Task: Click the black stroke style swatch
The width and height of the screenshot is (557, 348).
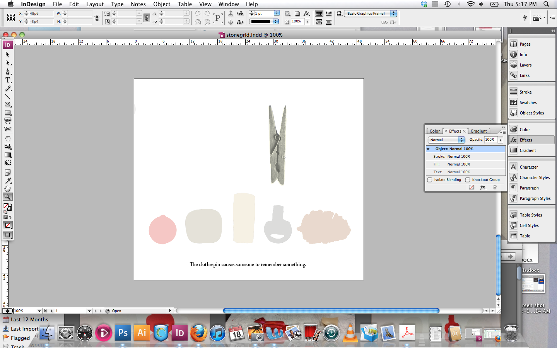Action: click(x=261, y=22)
